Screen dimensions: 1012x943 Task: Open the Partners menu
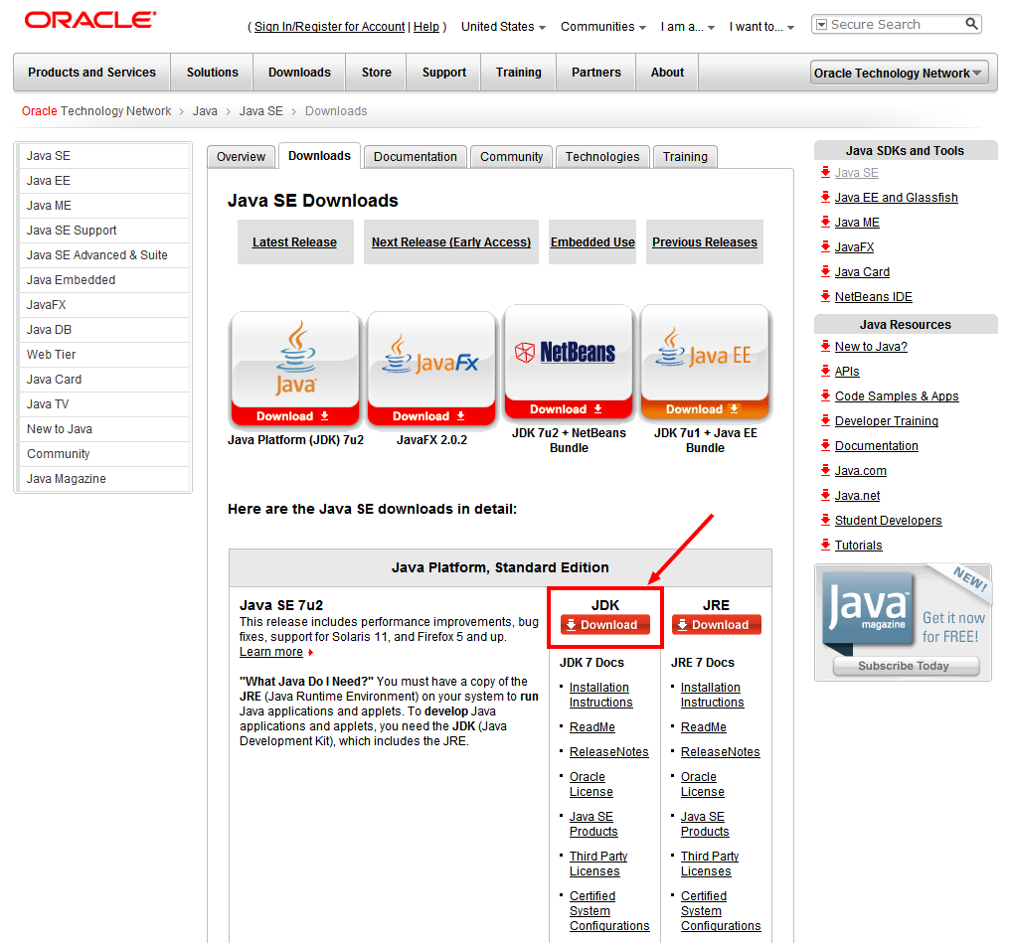tap(595, 73)
